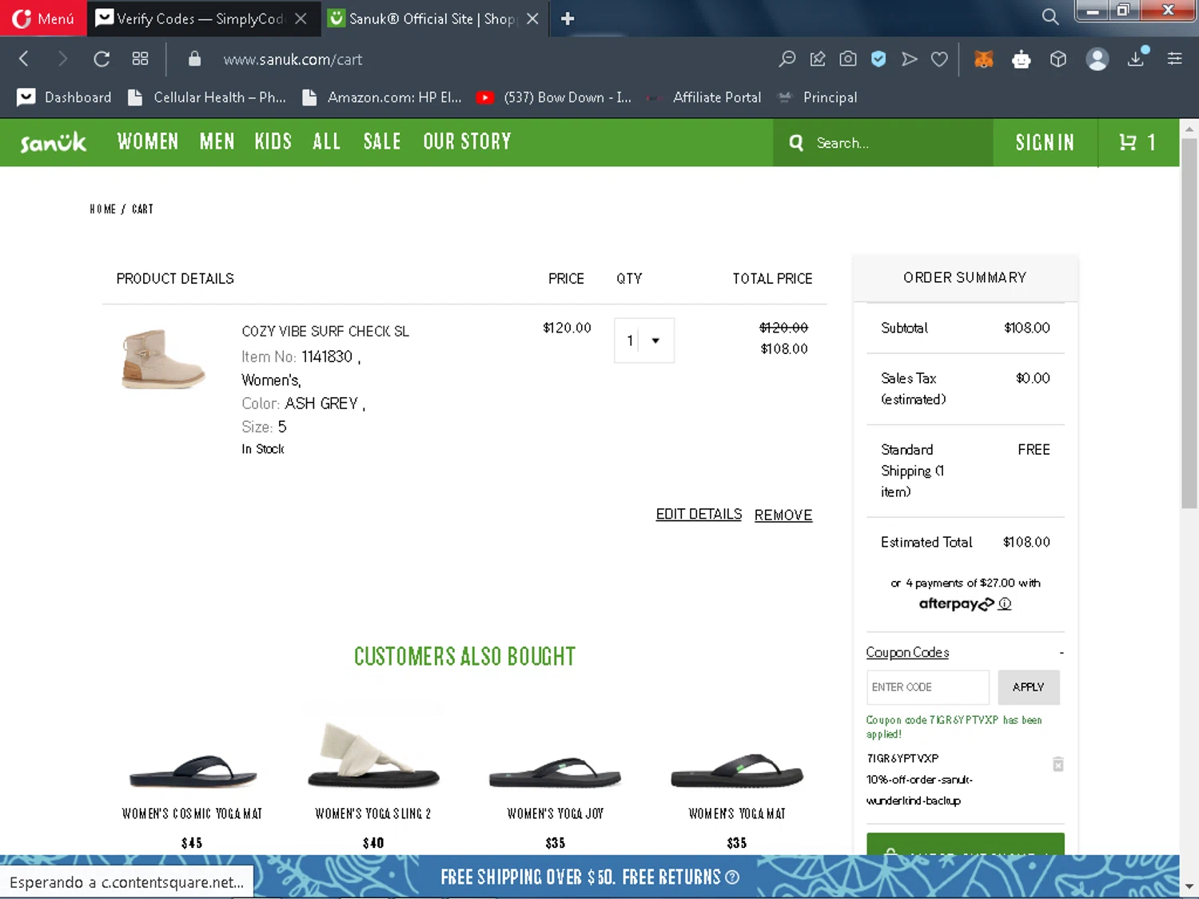Screen dimensions: 1199x899
Task: Open the quantity dropdown
Action: (x=644, y=340)
